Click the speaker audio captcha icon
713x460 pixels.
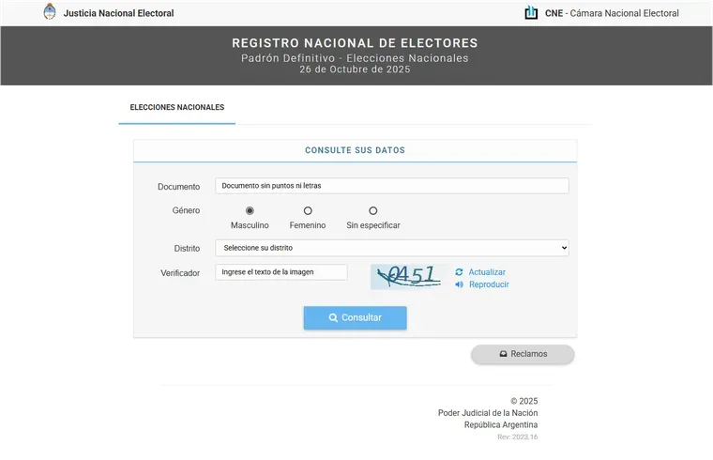(459, 284)
